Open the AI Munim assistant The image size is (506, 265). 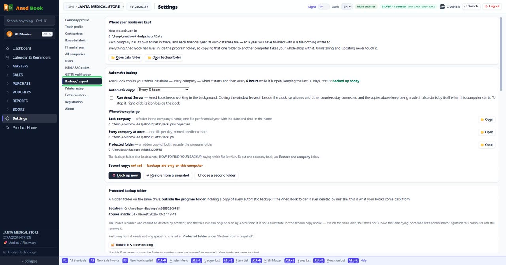(x=30, y=34)
